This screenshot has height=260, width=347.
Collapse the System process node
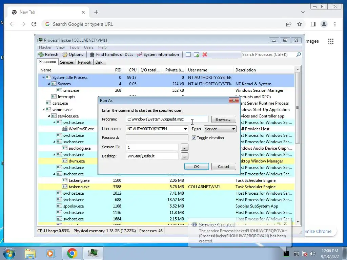(x=49, y=84)
